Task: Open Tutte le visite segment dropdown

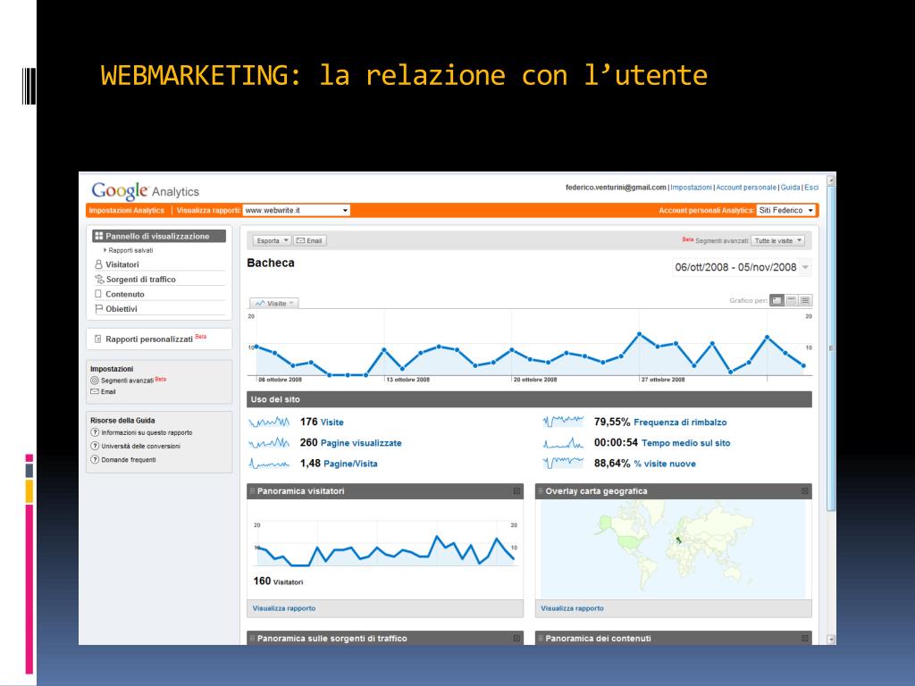Action: (x=778, y=240)
